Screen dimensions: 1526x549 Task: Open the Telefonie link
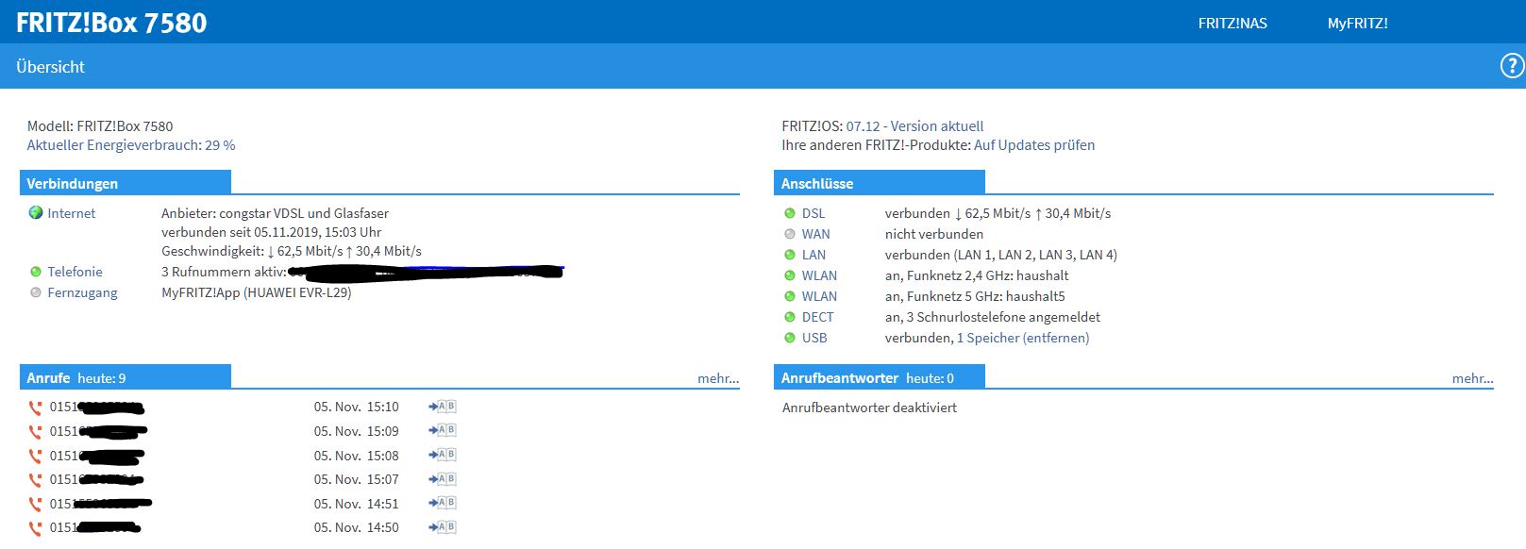(x=75, y=272)
